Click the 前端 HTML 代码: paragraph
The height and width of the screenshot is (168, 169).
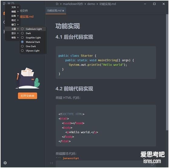pyautogui.click(x=68, y=98)
